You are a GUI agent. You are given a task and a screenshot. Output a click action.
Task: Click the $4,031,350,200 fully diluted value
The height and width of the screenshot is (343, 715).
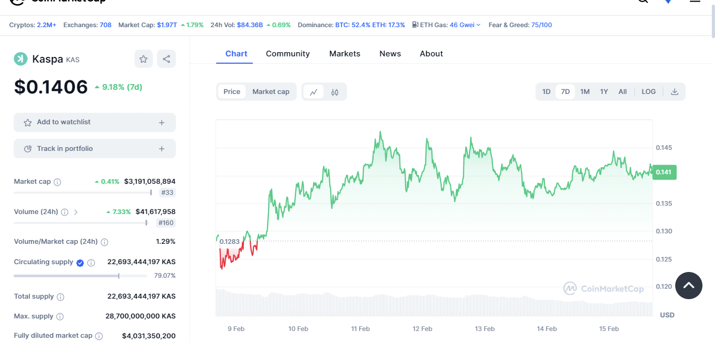(149, 336)
